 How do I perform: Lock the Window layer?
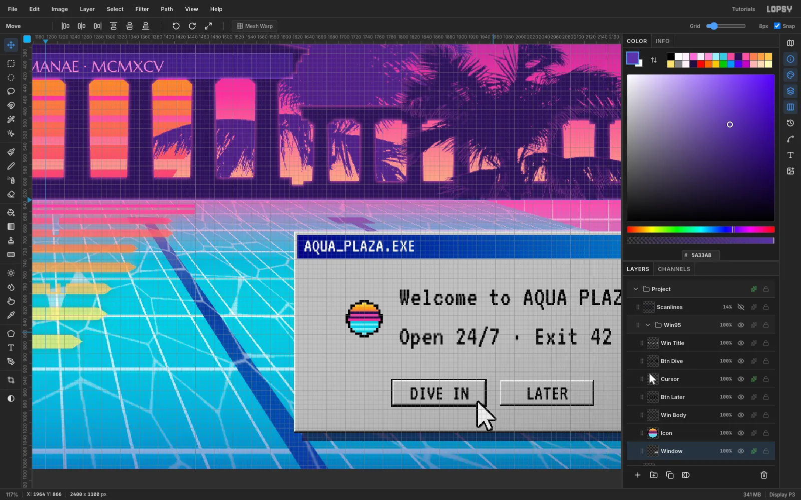[x=766, y=451]
